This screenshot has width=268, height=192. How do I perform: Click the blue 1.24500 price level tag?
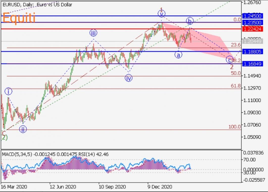[x=254, y=16]
